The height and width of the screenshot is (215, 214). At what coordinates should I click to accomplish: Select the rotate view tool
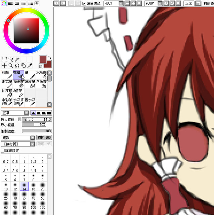(x=17, y=66)
